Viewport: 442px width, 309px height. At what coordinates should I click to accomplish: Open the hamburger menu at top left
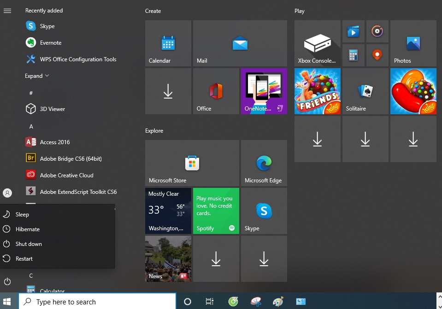7,11
